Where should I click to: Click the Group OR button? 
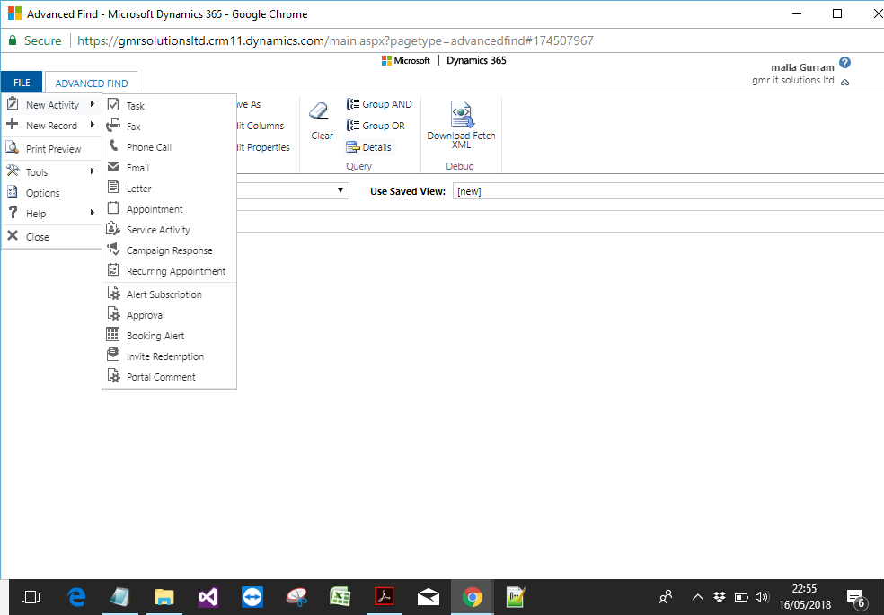point(376,126)
